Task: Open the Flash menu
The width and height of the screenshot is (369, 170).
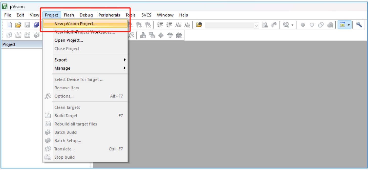Action: pos(69,15)
